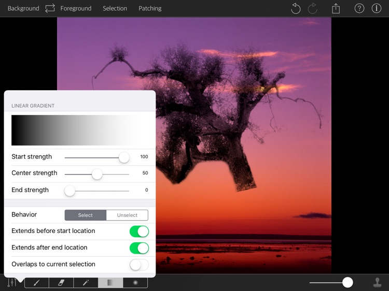This screenshot has width=389, height=291.
Task: Toggle Extends before start location switch
Action: (139, 231)
